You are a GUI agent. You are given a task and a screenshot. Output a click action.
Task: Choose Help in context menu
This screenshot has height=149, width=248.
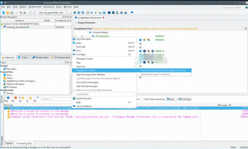pos(104,102)
